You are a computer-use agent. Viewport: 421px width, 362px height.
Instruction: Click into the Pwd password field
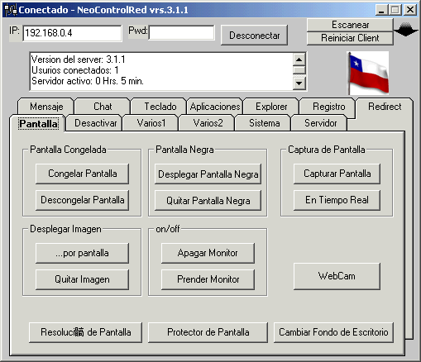pyautogui.click(x=181, y=33)
